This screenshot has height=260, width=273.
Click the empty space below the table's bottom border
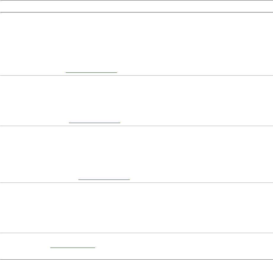tap(136, 260)
